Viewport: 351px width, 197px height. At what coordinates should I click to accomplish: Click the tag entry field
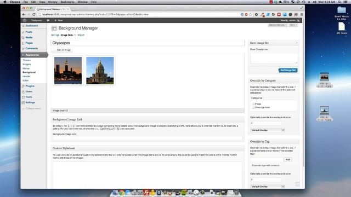(267, 159)
